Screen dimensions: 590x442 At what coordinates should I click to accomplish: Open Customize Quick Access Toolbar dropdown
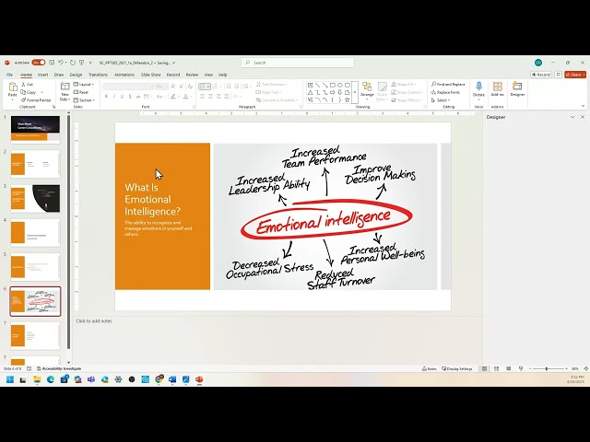90,63
